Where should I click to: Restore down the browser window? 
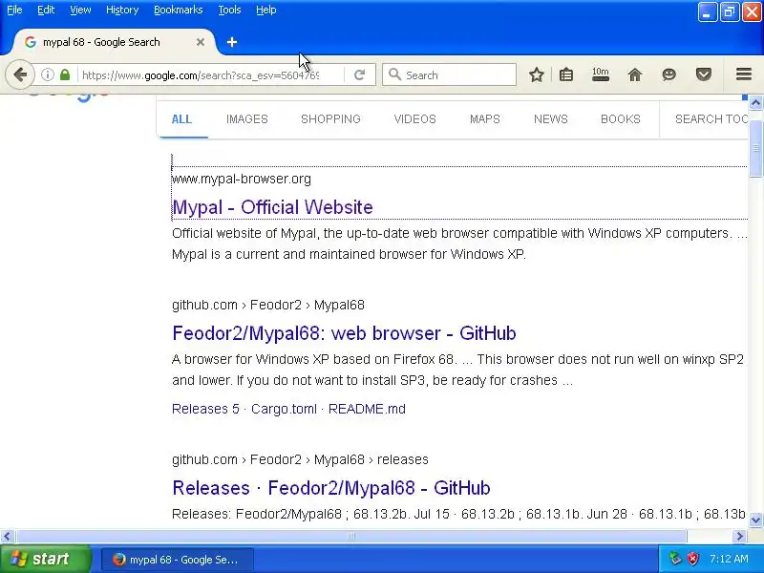(730, 11)
